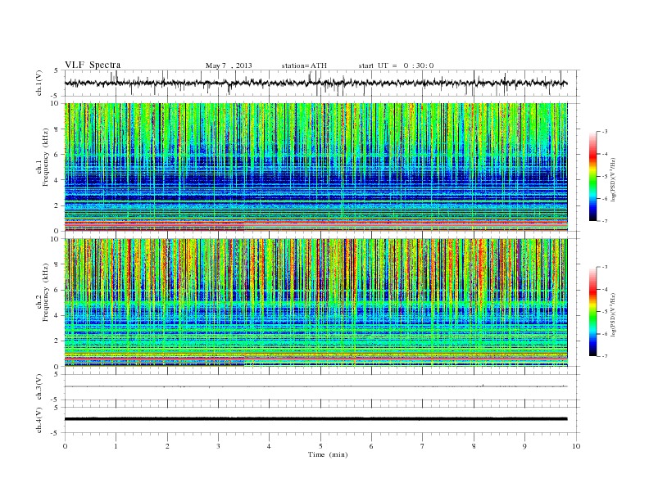Click the ch.2 spectrogram color bar
Screen dimensions: 649x501
click(x=592, y=312)
